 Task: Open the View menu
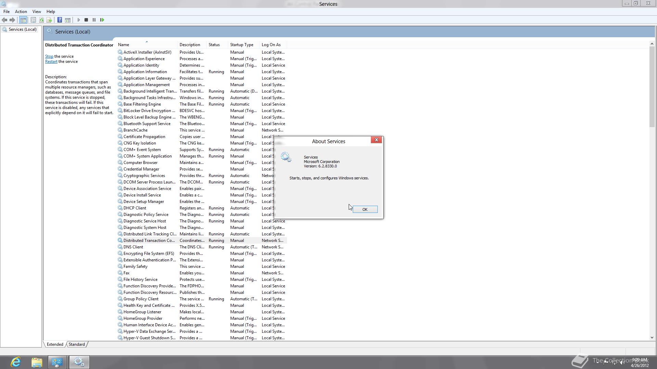(37, 11)
